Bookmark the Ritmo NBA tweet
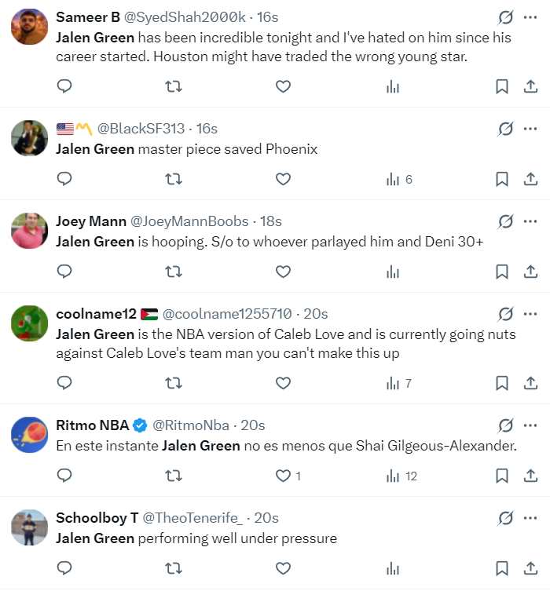This screenshot has height=591, width=550. [501, 476]
